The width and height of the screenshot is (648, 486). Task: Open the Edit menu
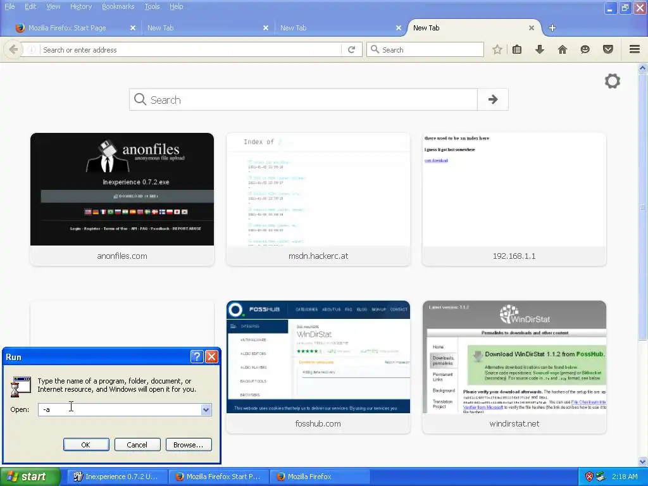[30, 6]
